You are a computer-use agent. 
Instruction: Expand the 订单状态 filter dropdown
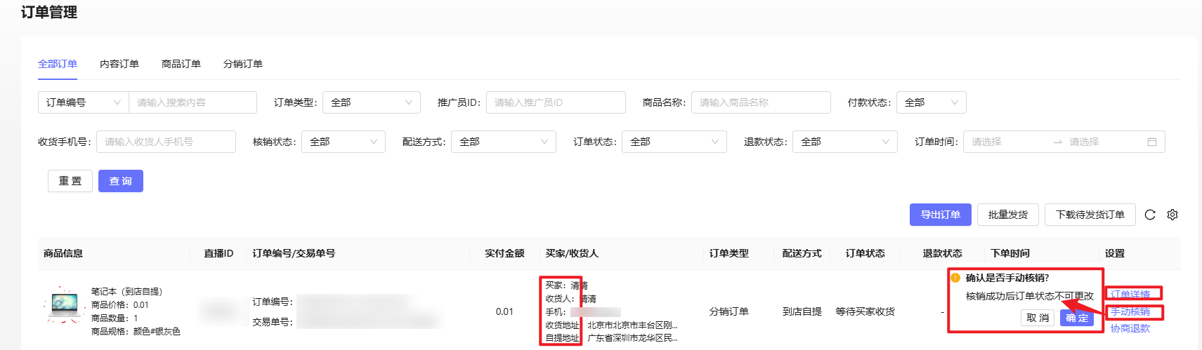tap(674, 142)
